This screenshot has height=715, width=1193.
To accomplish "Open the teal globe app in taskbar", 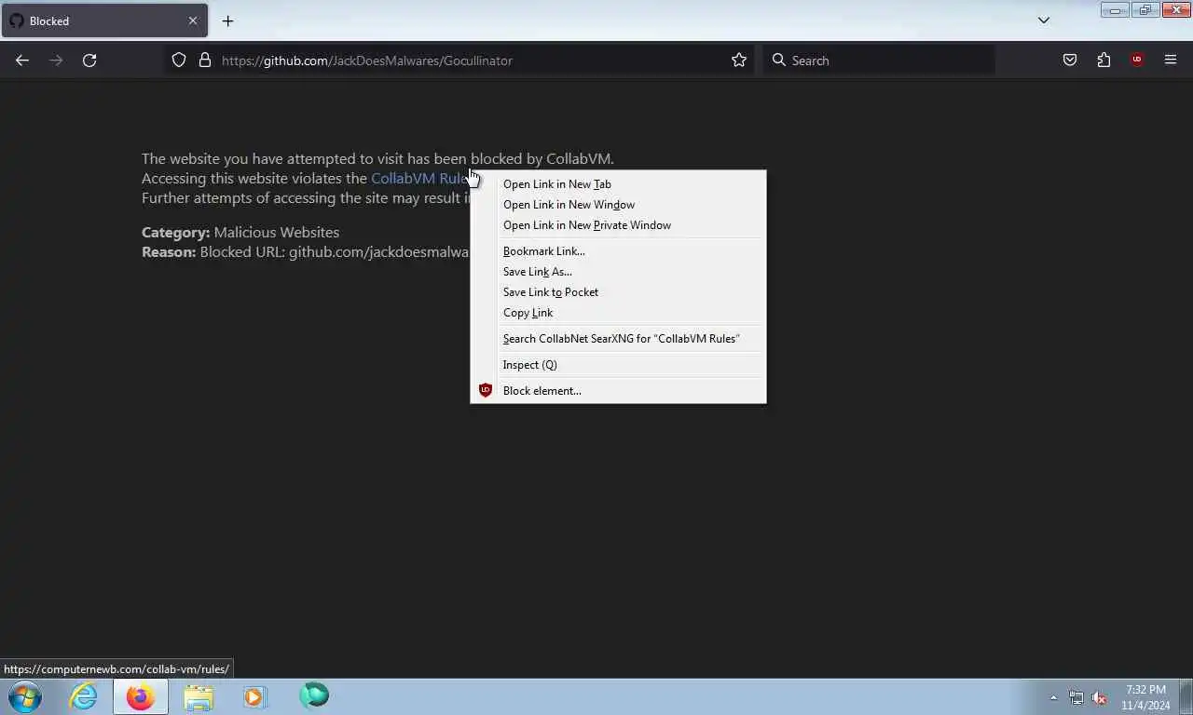I will pyautogui.click(x=314, y=695).
